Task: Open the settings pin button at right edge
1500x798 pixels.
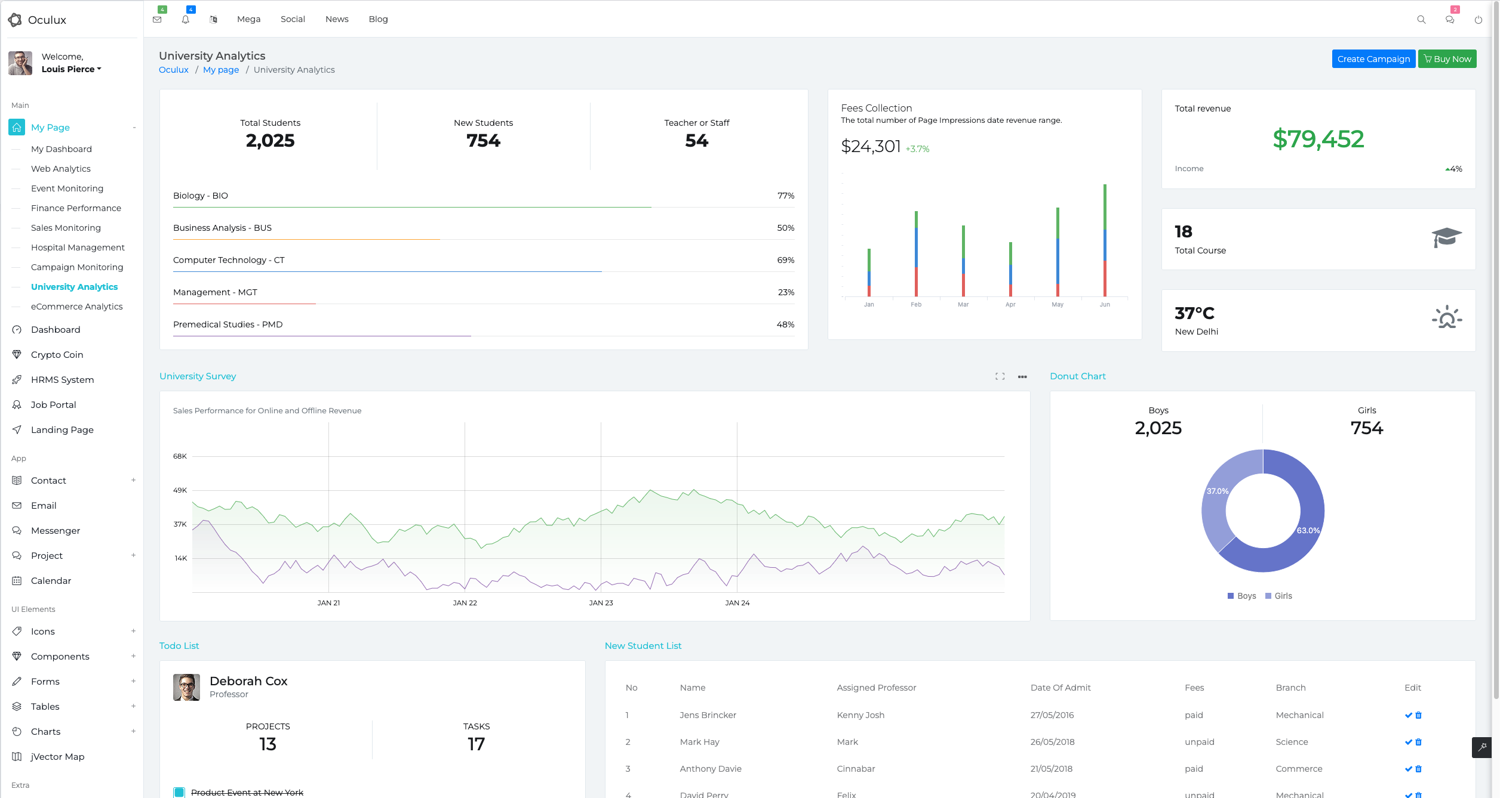Action: 1481,747
